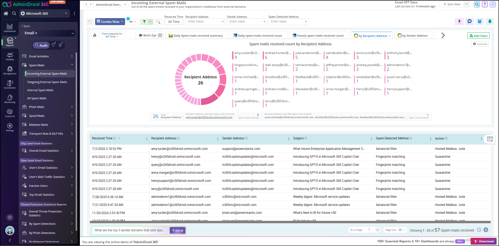Screen dimensions: 499x246
Task: Expand the Email Activities group
Action: (48, 56)
